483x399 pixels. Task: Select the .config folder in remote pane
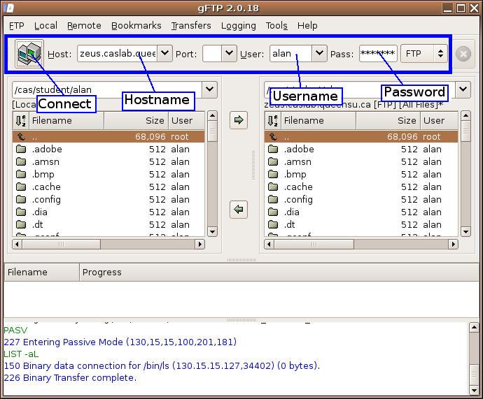(x=361, y=200)
